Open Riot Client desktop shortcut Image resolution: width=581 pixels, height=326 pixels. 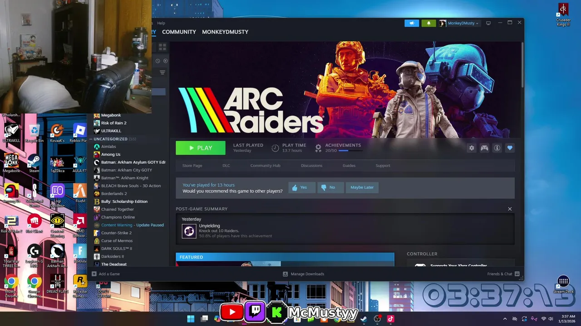[x=34, y=224]
